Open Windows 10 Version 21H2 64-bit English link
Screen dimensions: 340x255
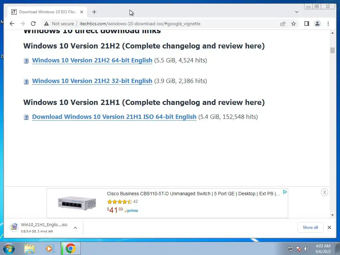92,60
